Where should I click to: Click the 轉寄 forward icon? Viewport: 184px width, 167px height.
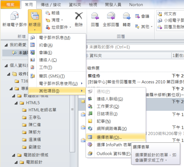click(x=127, y=16)
